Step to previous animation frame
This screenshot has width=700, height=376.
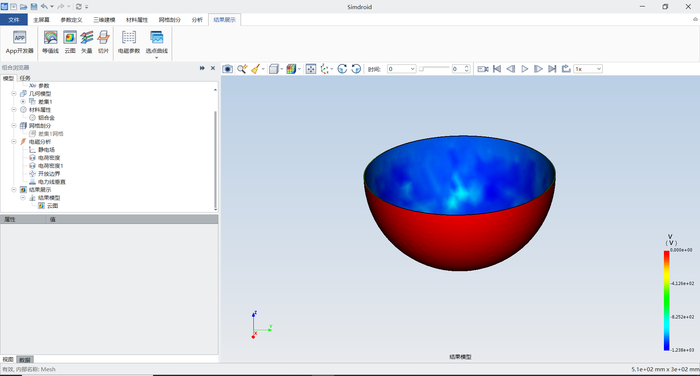511,69
